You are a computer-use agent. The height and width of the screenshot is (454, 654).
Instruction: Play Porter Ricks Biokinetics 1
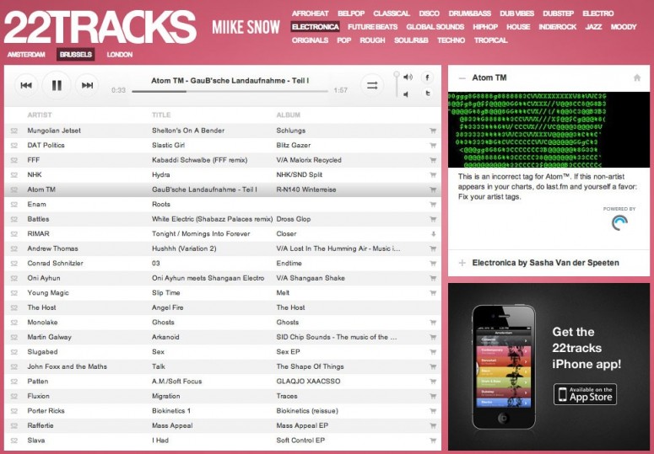(223, 411)
